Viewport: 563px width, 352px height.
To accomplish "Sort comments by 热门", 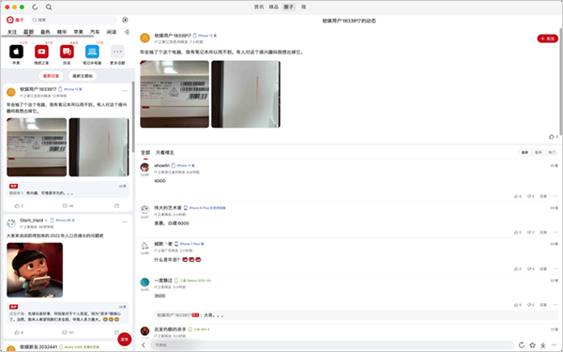I will pyautogui.click(x=552, y=153).
